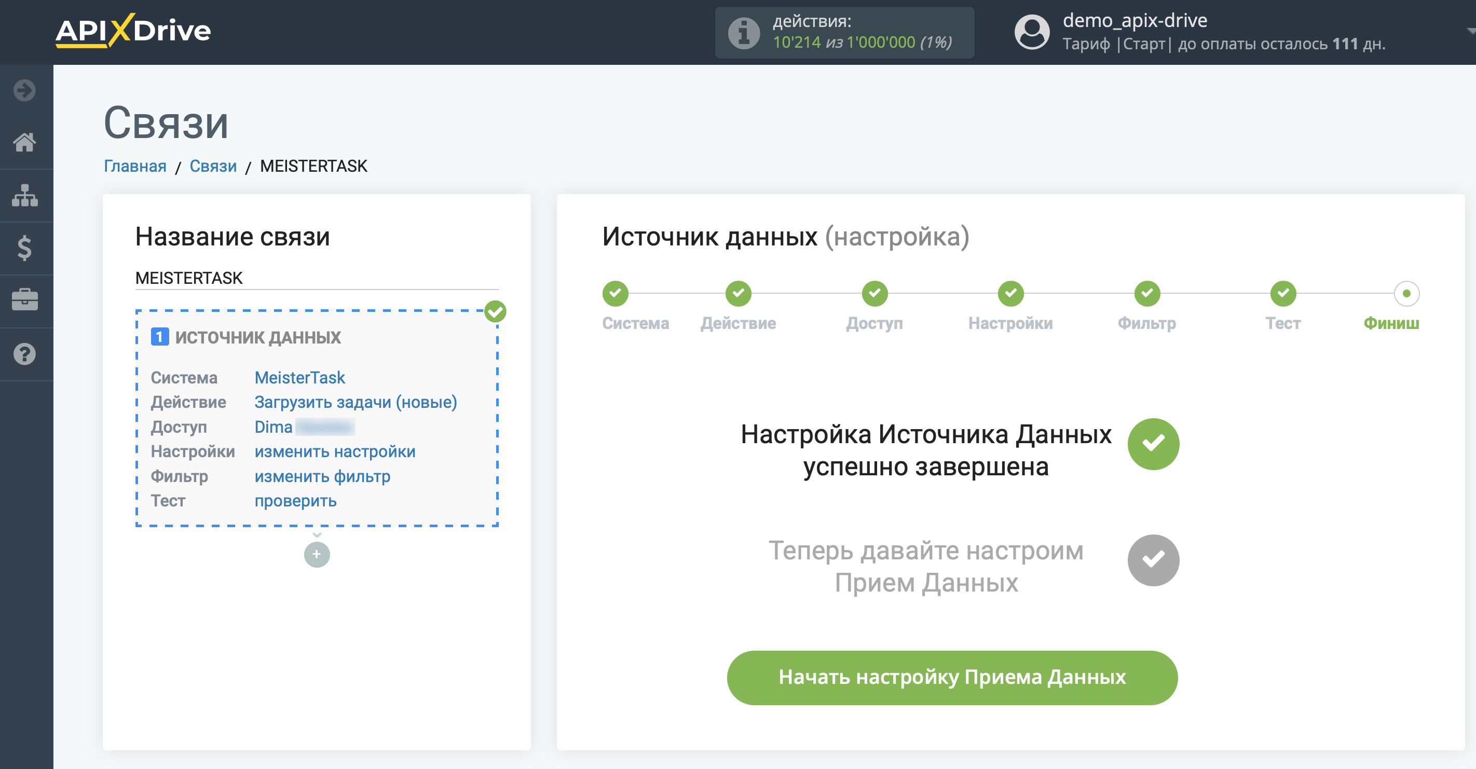This screenshot has width=1476, height=769.
Task: Click the Связи page heading
Action: tap(166, 122)
